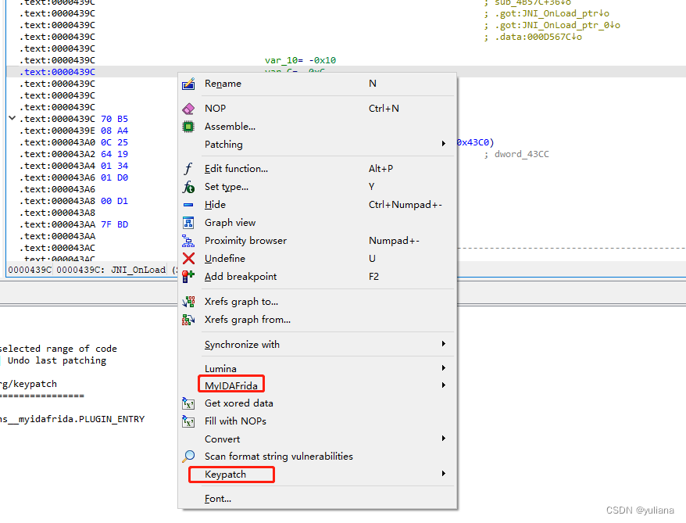This screenshot has height=523, width=686.
Task: Click the Get xored data icon
Action: (x=188, y=403)
